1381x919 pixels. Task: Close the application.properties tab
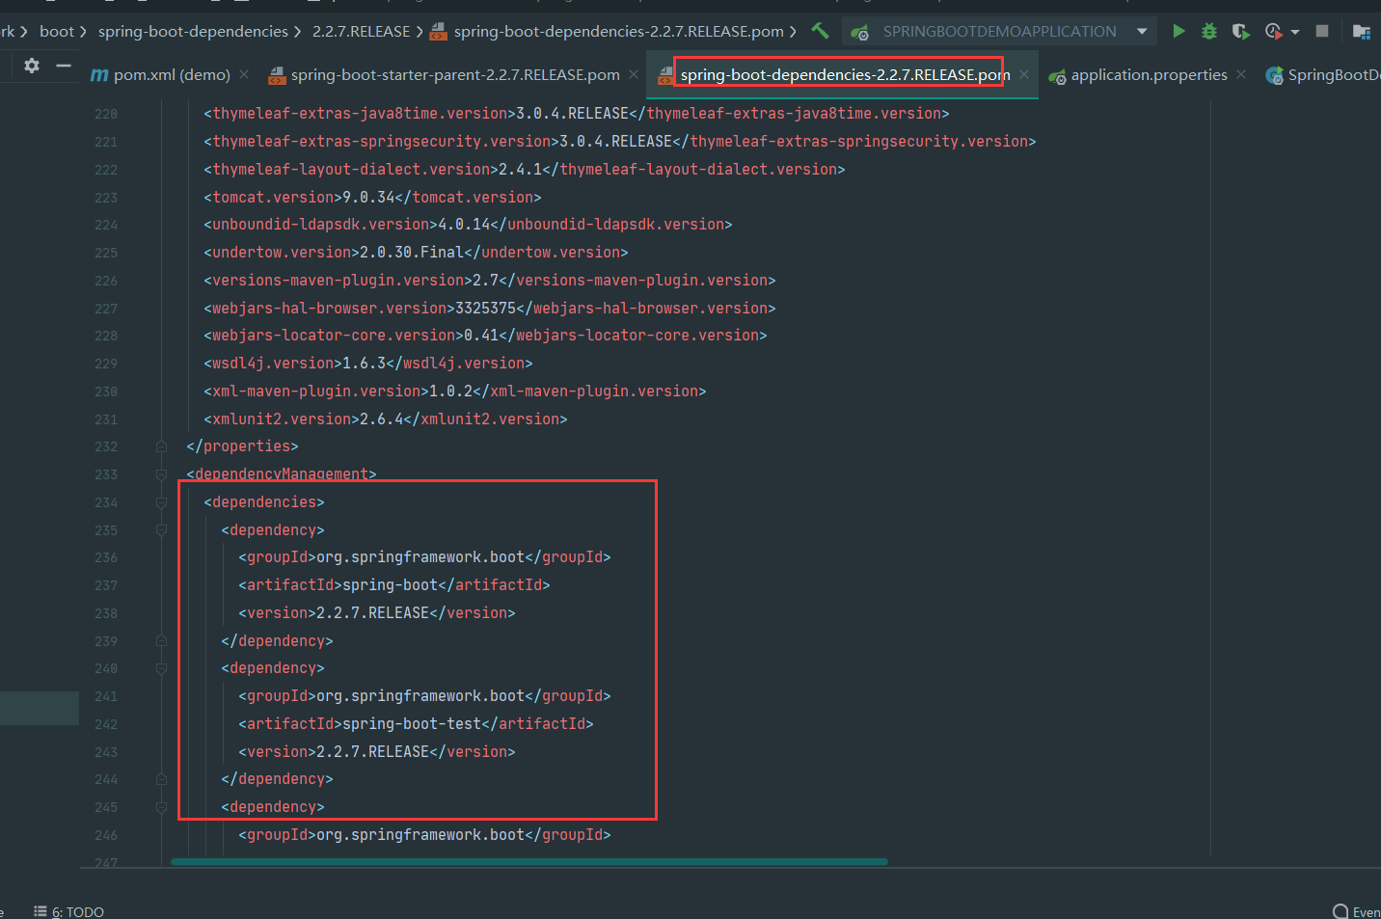[1241, 74]
